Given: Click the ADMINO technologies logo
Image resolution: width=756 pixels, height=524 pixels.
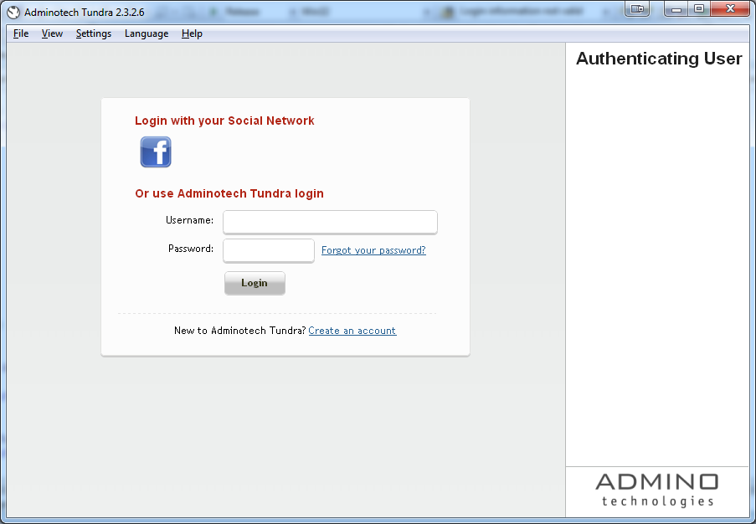Looking at the screenshot, I should (x=657, y=490).
